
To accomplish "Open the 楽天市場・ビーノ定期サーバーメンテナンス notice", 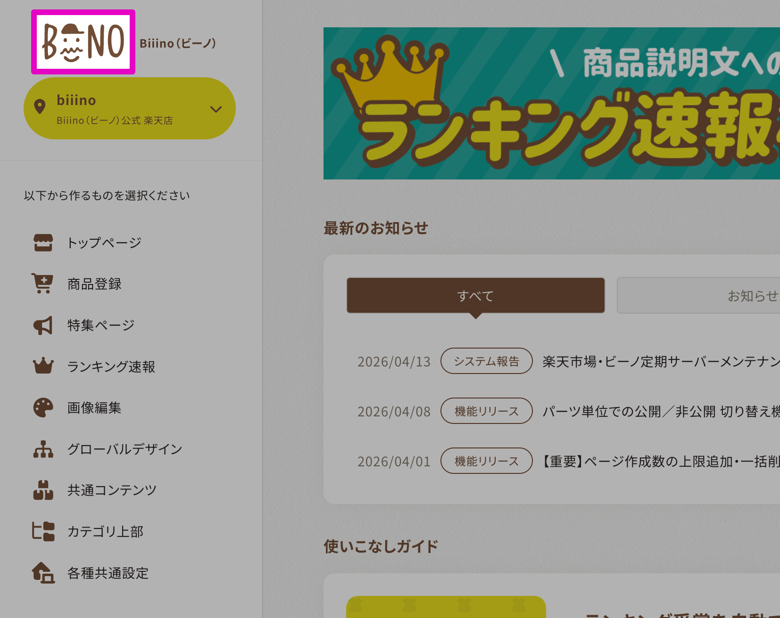I will tap(661, 361).
